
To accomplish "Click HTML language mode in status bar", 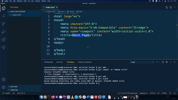I will [164, 93].
